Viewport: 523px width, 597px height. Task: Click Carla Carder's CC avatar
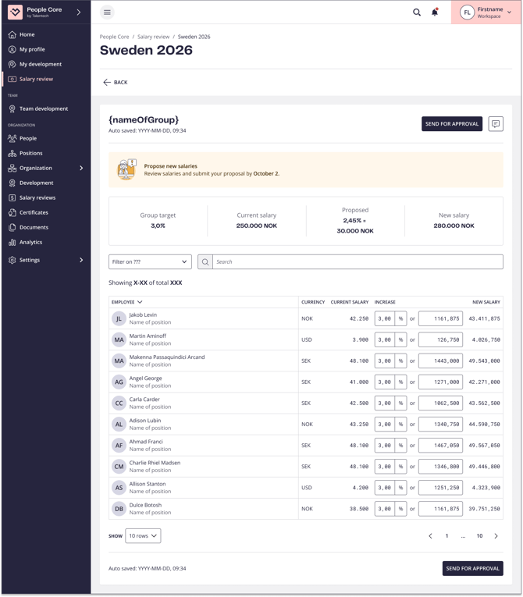(x=119, y=403)
